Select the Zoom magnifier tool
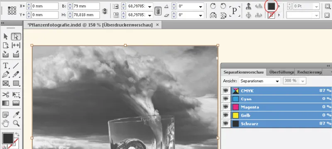Viewport: 332px width, 149px height. (16, 123)
